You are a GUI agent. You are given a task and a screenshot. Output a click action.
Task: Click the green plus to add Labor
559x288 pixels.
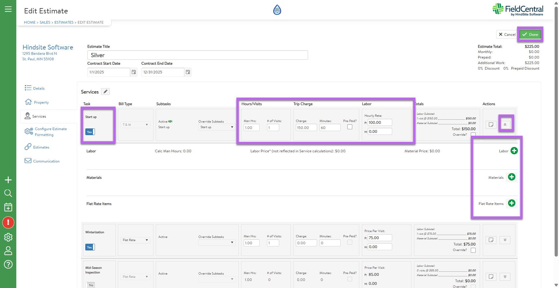click(x=514, y=151)
